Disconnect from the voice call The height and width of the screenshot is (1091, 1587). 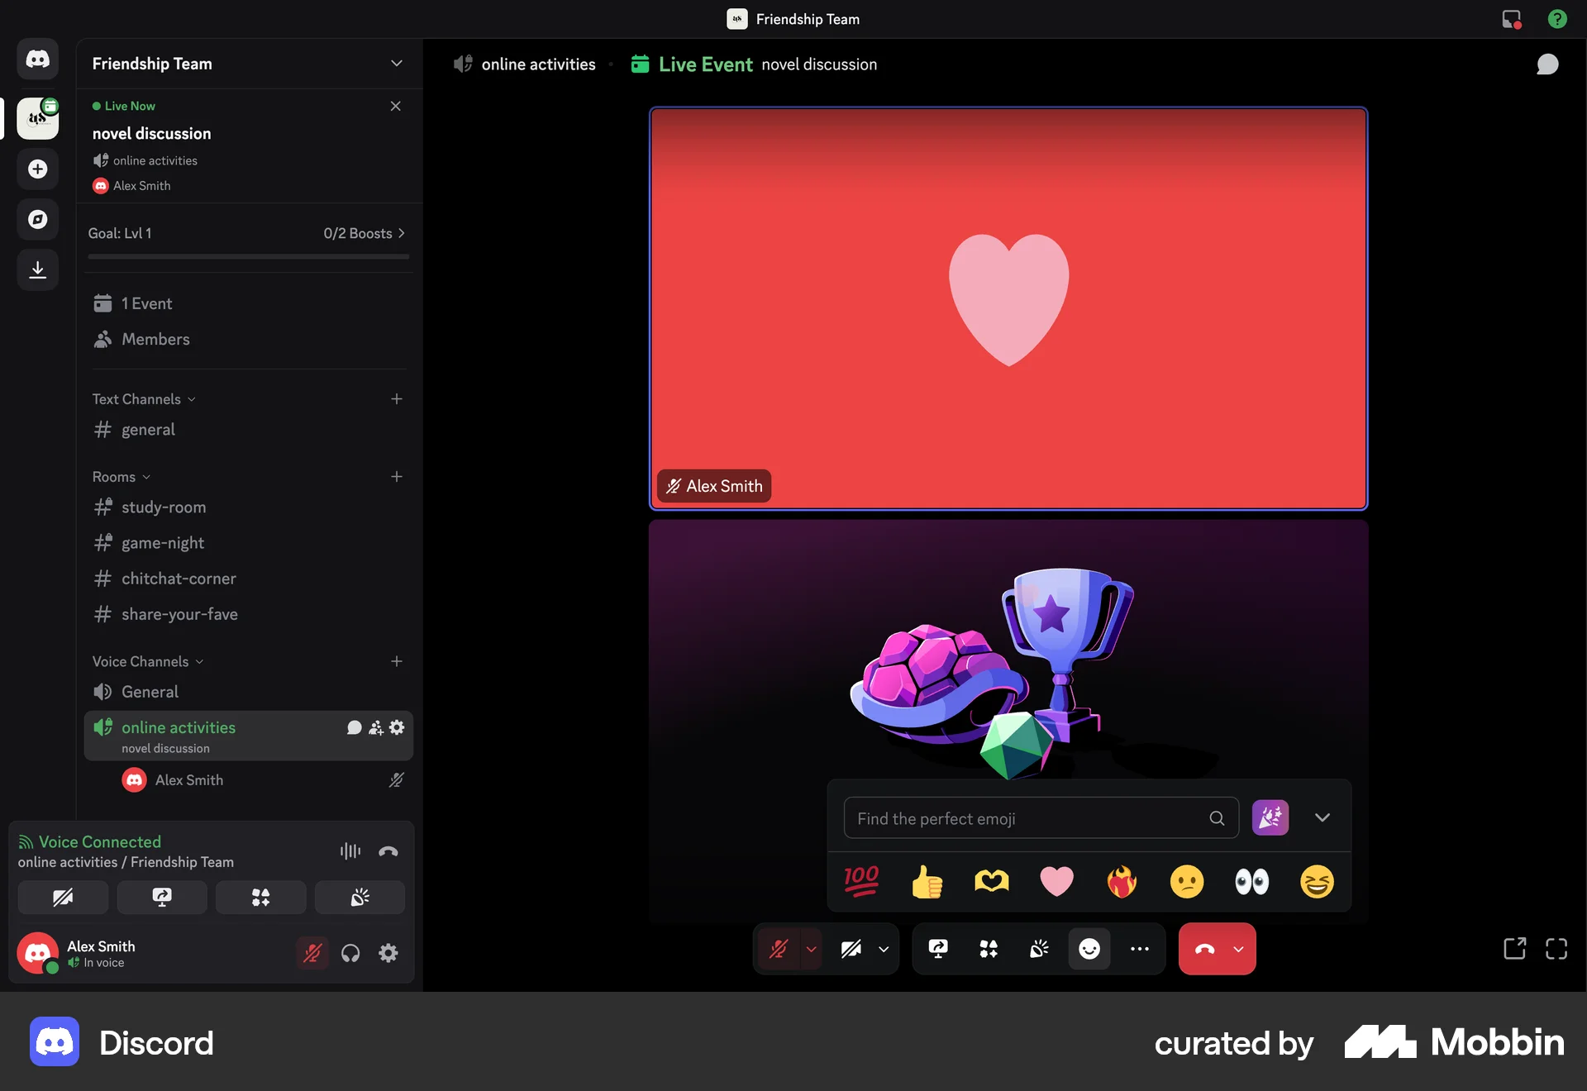(1203, 948)
